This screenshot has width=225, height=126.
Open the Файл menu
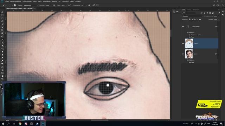pyautogui.click(x=7, y=1)
